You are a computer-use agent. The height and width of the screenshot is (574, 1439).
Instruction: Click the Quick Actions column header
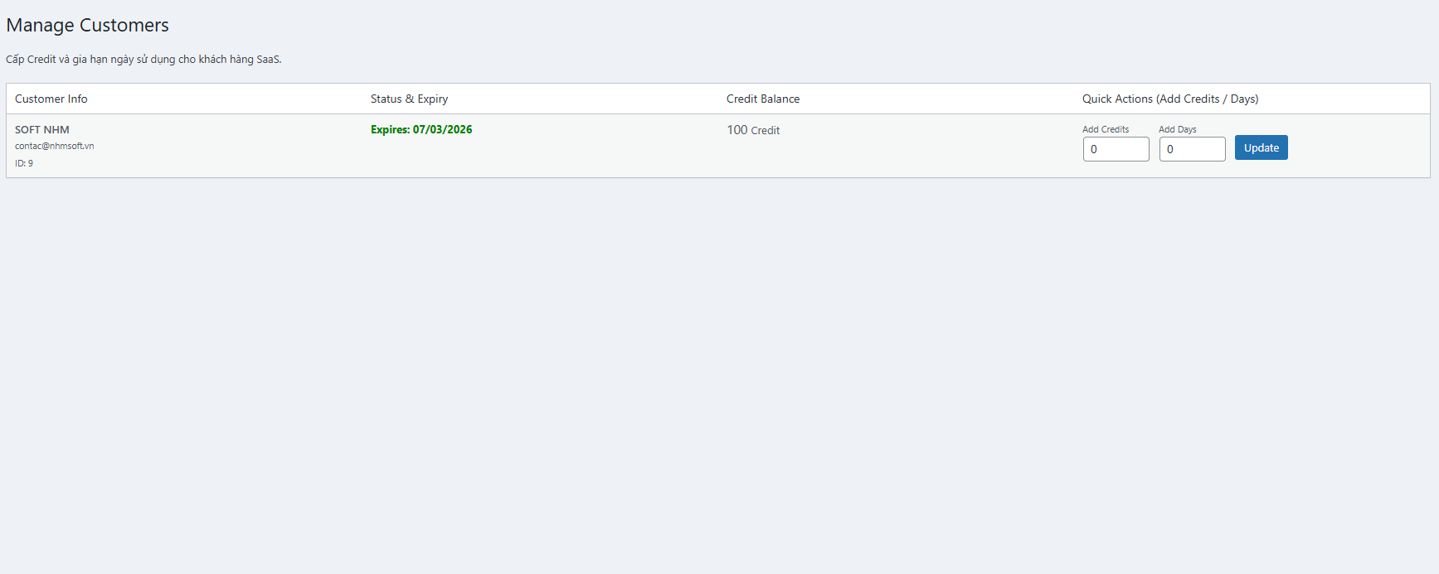click(1117, 99)
